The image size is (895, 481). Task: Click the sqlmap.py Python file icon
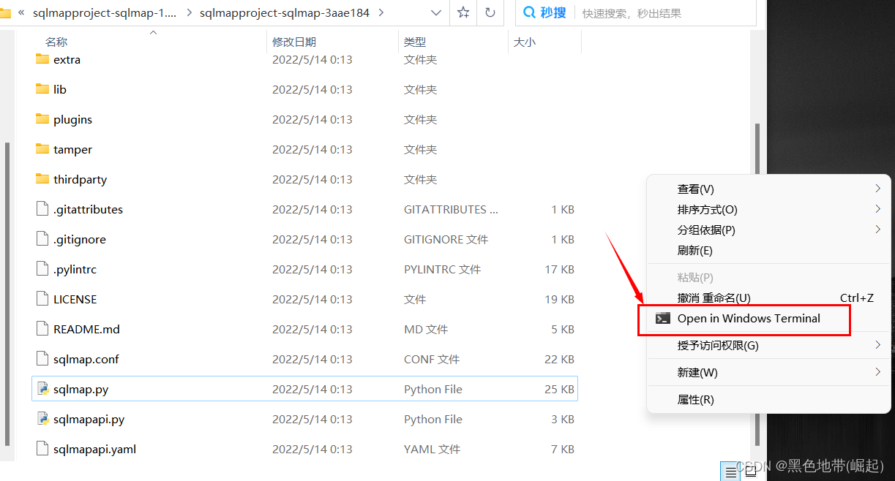(42, 389)
